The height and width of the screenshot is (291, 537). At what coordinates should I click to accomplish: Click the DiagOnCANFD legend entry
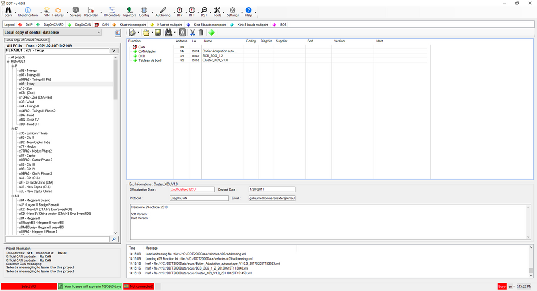[50, 25]
